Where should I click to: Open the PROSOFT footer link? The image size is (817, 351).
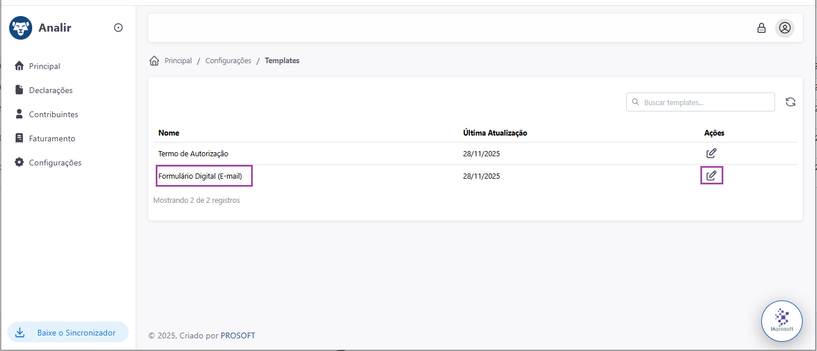tap(238, 335)
